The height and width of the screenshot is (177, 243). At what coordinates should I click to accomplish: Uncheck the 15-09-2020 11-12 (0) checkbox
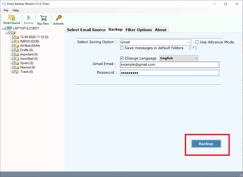click(13, 37)
